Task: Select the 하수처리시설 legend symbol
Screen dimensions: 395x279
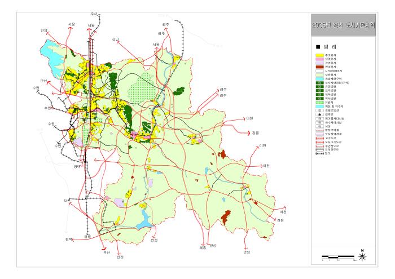Action: coord(319,122)
